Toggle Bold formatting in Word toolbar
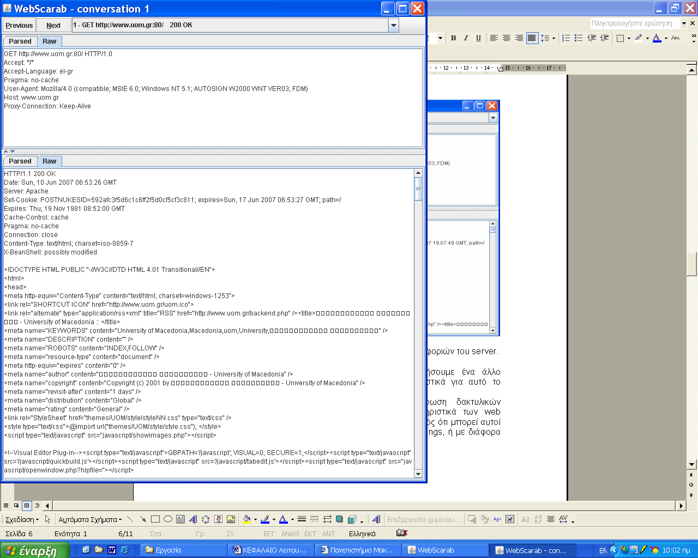Screen dimensions: 698x558 click(453, 38)
